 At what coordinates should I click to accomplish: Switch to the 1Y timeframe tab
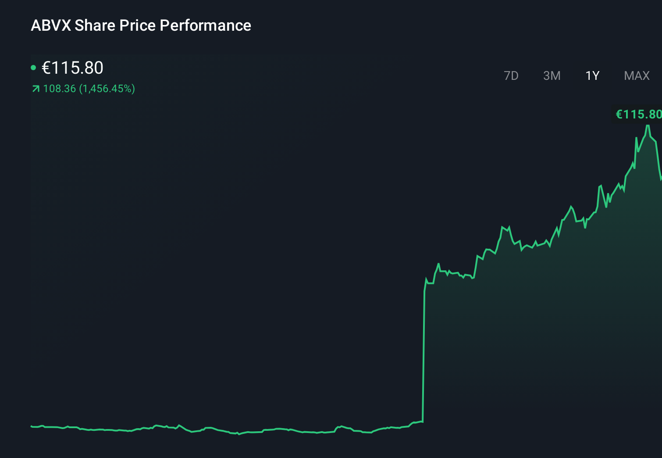(x=592, y=75)
